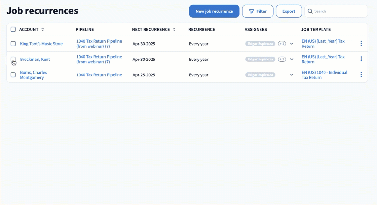Screen dimensions: 377x205
Task: Open the King Toot's Music Store account link
Action: [41, 44]
